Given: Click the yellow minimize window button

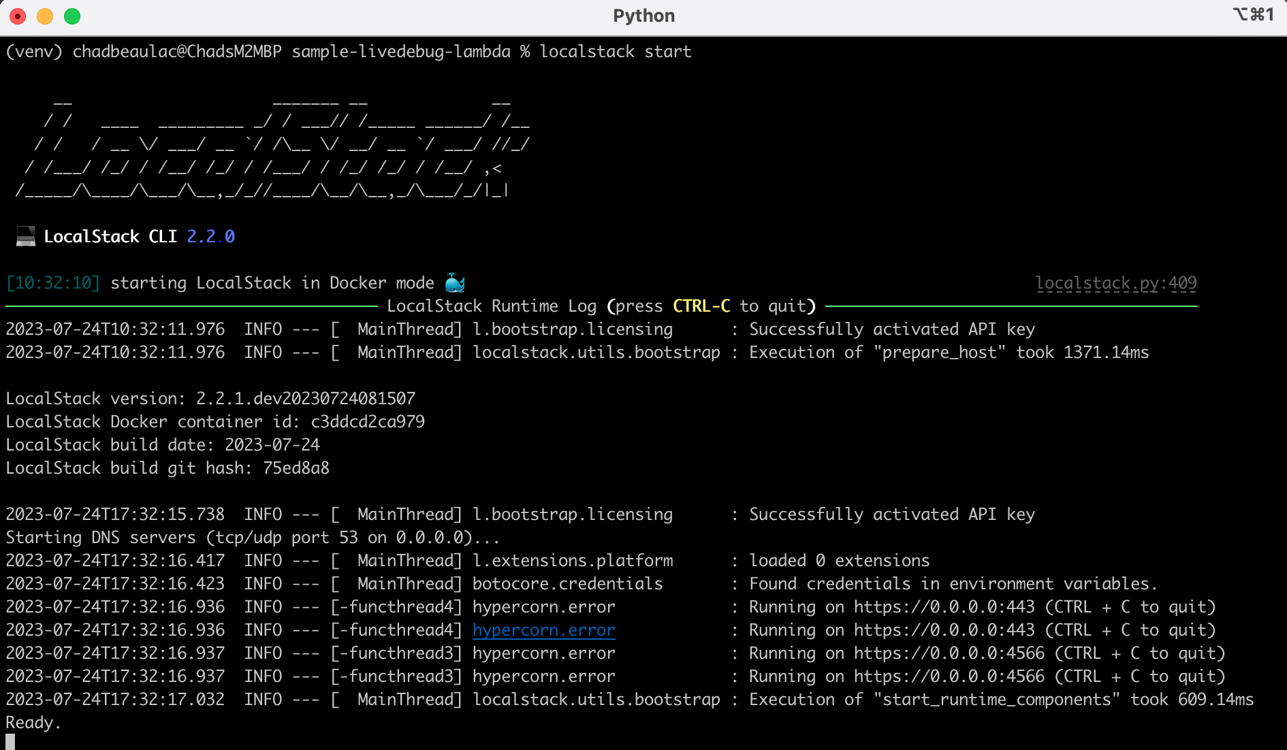Looking at the screenshot, I should (45, 16).
